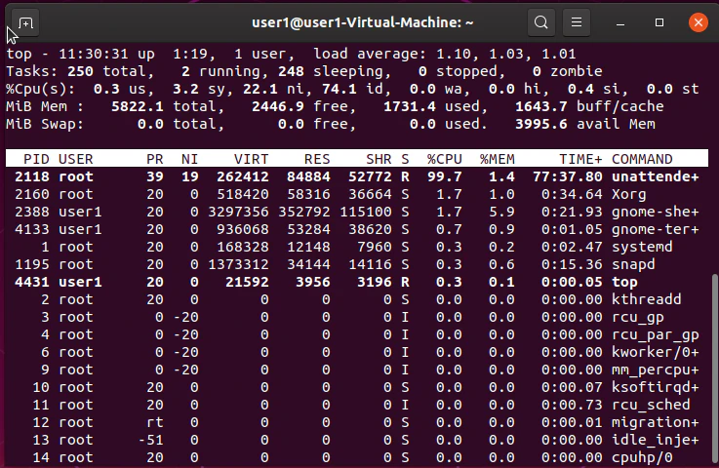The width and height of the screenshot is (719, 468).
Task: Click the 11:30:31 time in top header
Action: (x=93, y=54)
